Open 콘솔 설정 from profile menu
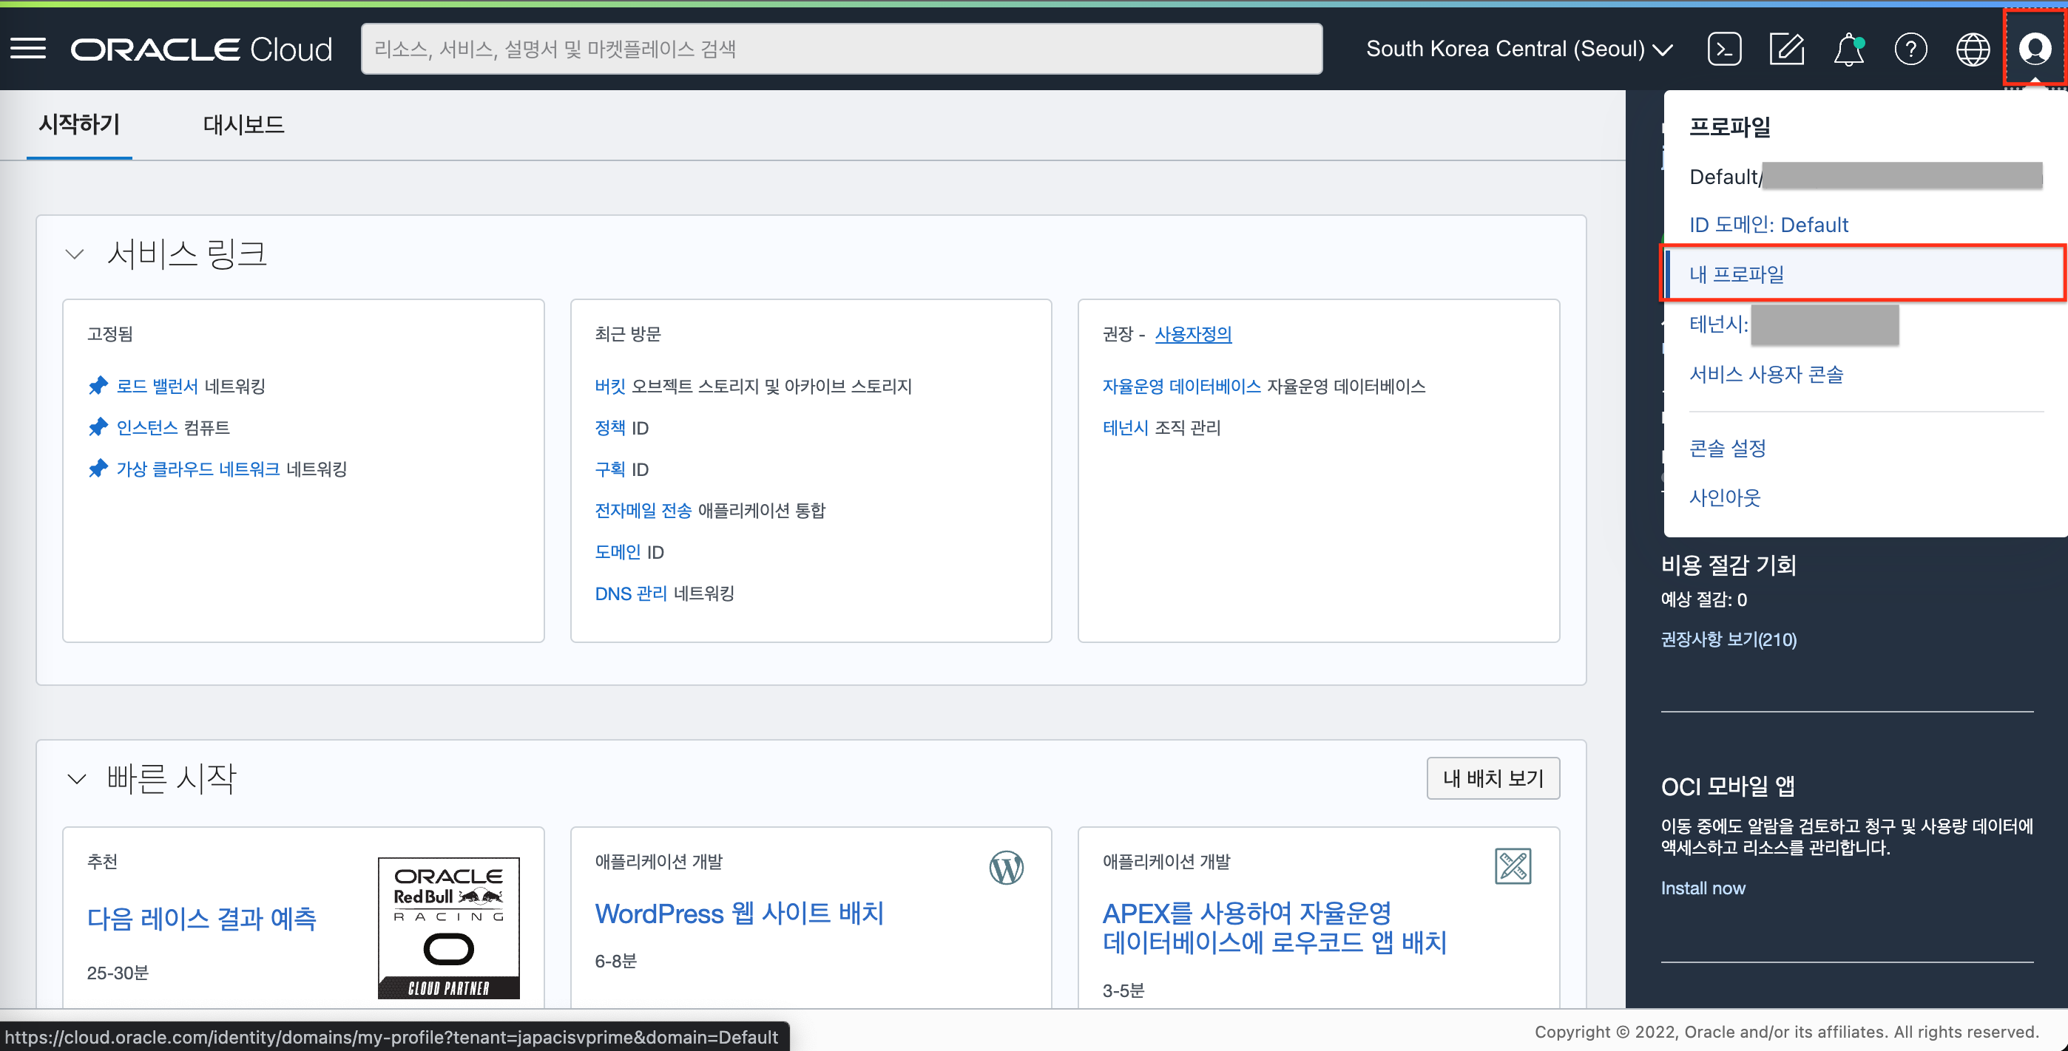Image resolution: width=2068 pixels, height=1051 pixels. click(1728, 448)
